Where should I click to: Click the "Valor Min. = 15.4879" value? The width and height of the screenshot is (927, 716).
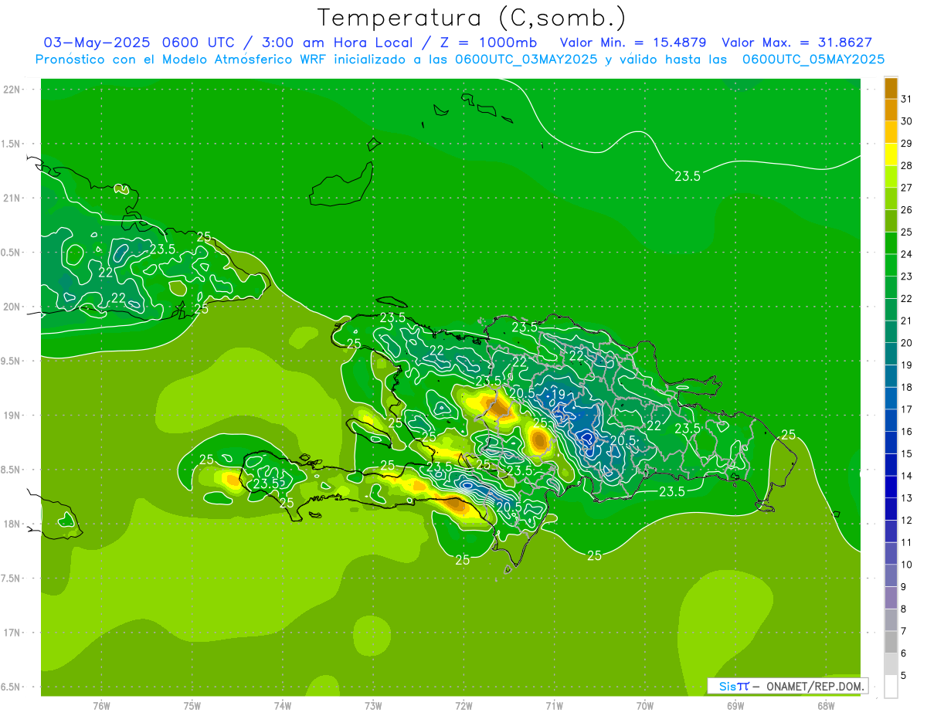point(633,42)
